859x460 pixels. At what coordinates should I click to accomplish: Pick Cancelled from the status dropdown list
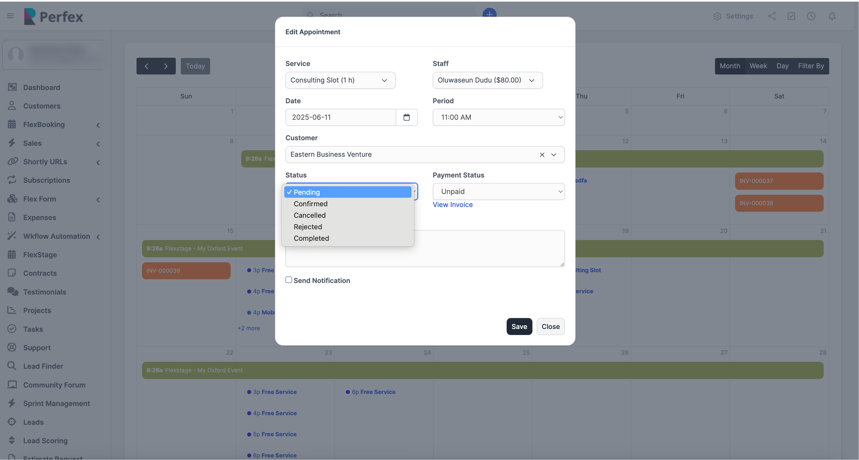[x=310, y=215]
